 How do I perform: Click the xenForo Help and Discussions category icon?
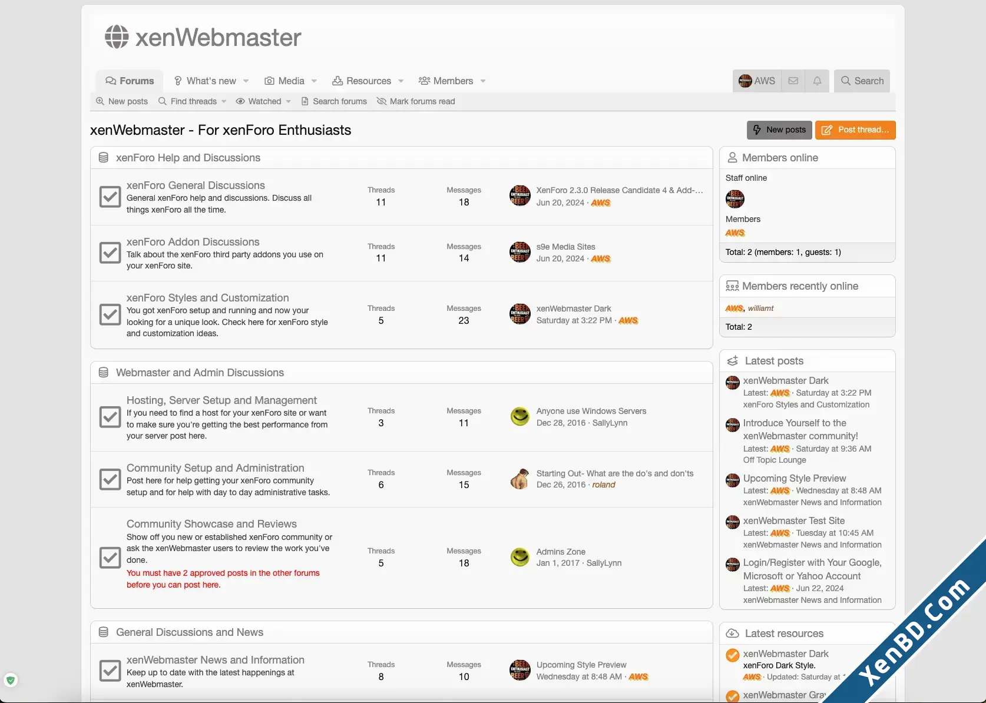coord(104,158)
